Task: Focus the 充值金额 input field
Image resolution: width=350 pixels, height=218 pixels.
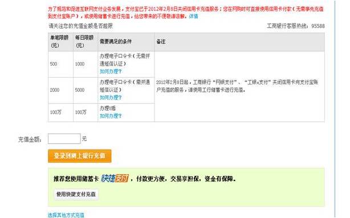Action: tap(64, 139)
